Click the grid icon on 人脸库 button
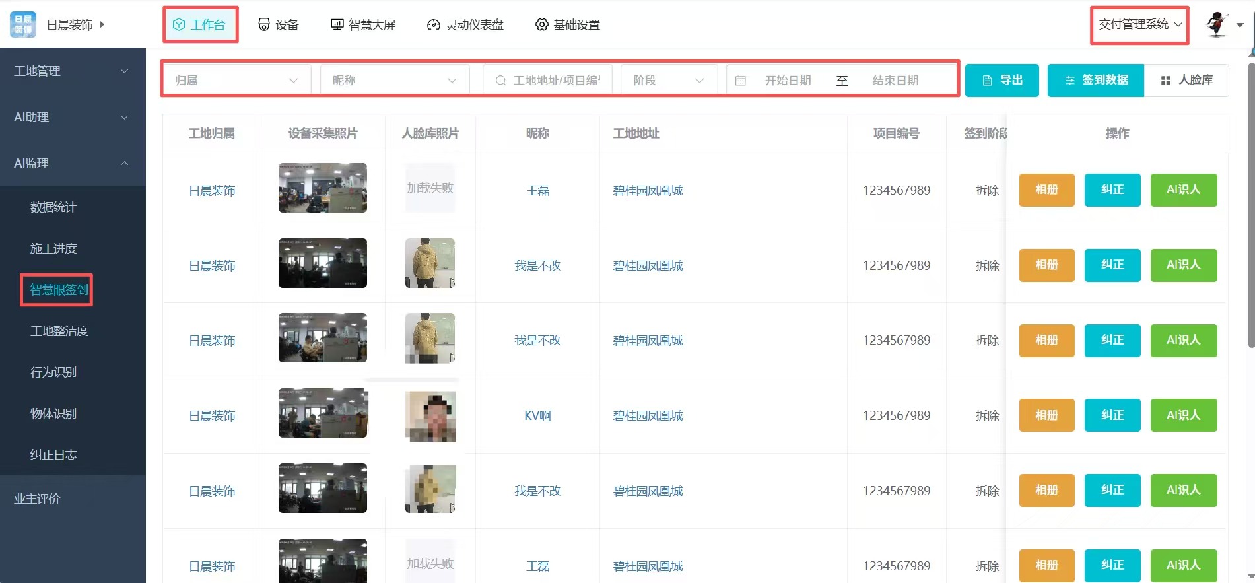The width and height of the screenshot is (1255, 583). pos(1165,81)
